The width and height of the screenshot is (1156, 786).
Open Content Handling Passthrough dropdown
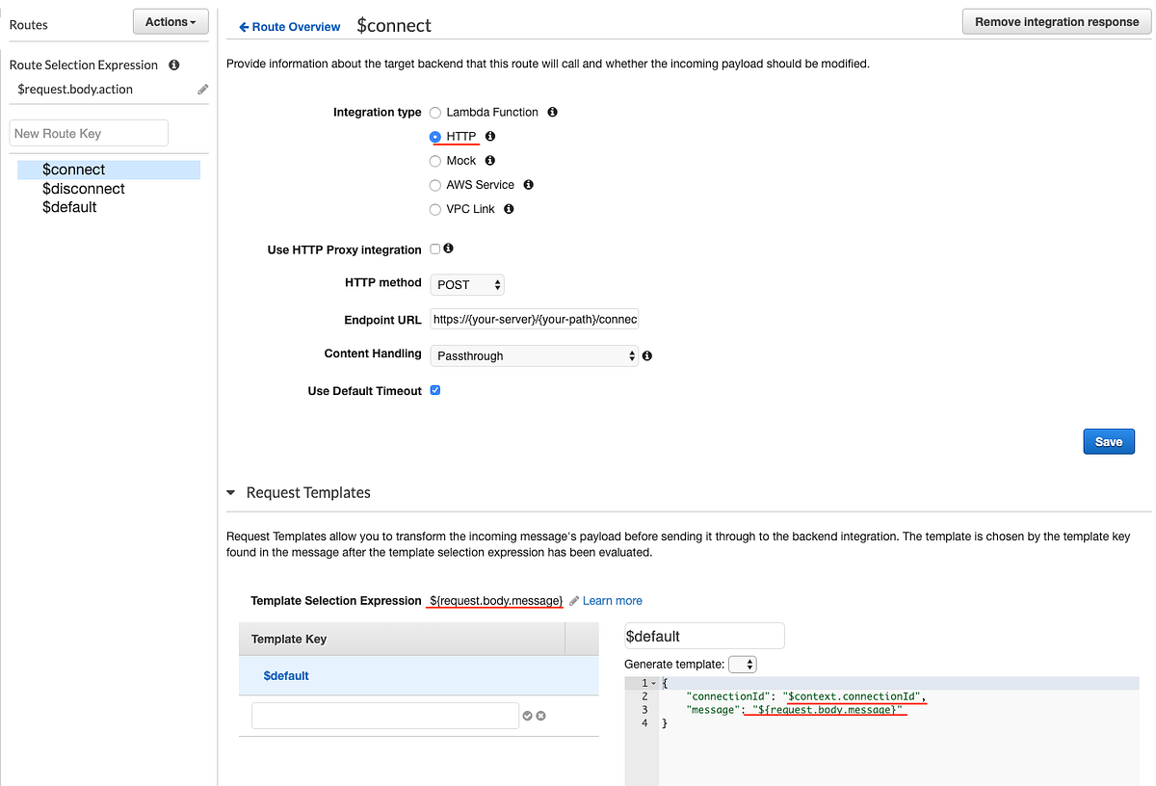[x=535, y=355]
